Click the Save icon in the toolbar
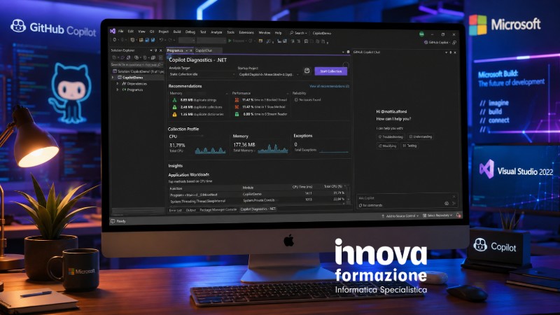The height and width of the screenshot is (315, 560). 147,41
